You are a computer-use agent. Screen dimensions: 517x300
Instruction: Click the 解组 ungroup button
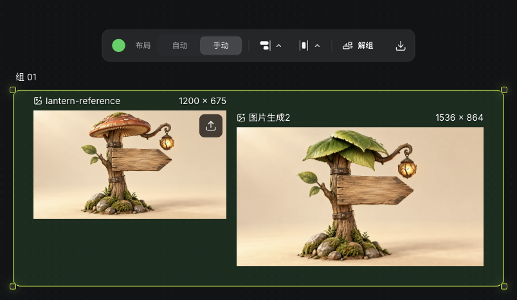[358, 46]
